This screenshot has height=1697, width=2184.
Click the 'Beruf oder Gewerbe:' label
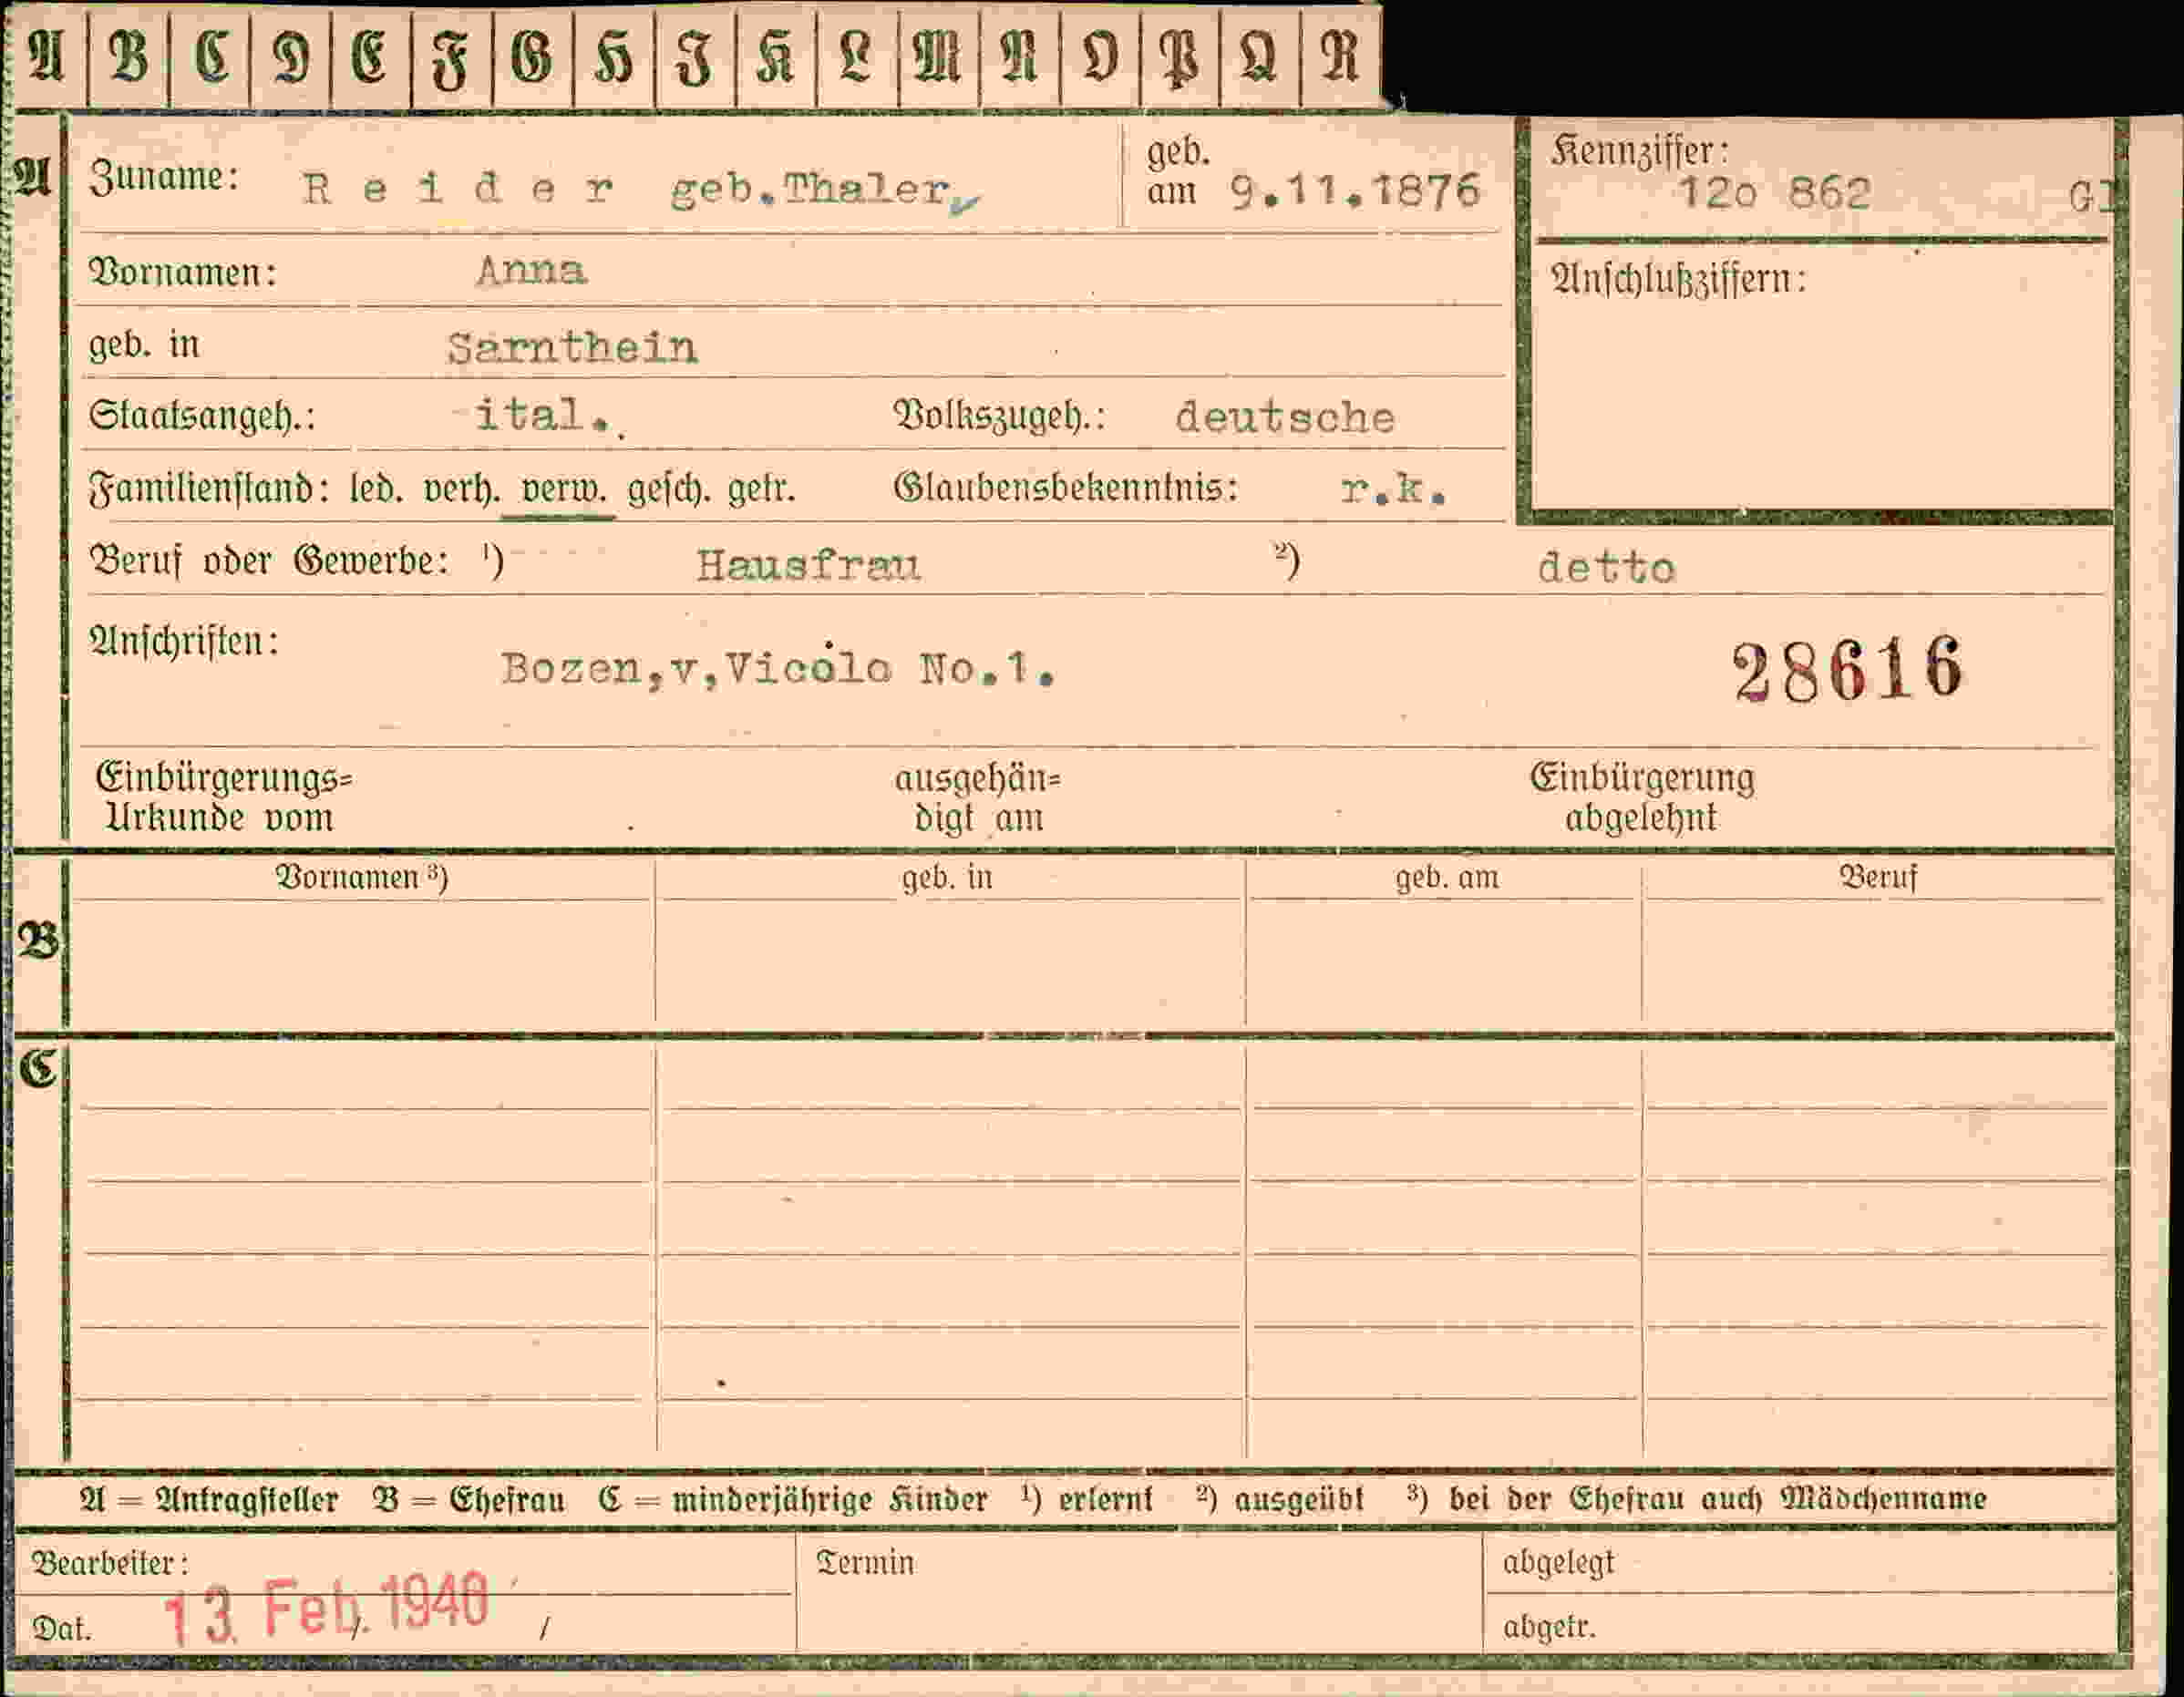(269, 561)
